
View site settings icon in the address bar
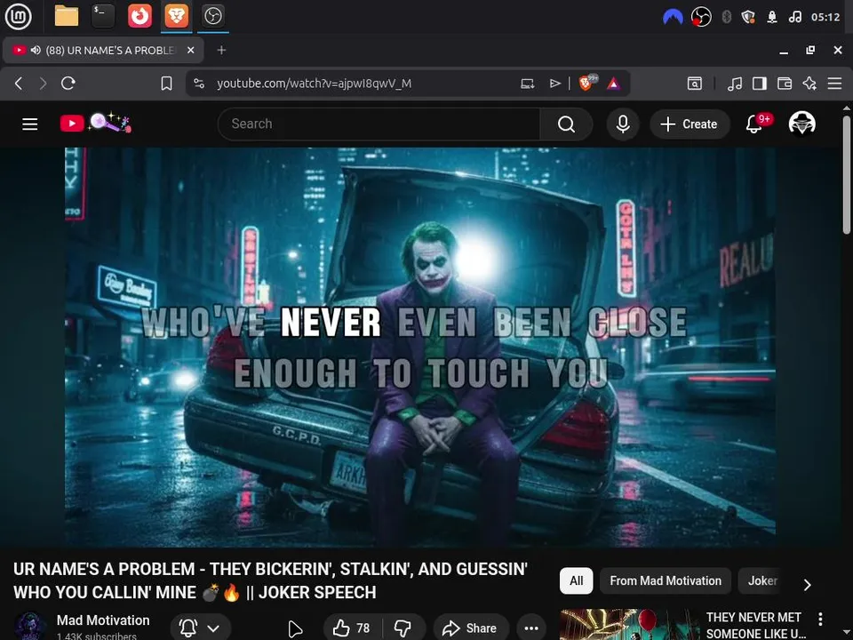199,84
